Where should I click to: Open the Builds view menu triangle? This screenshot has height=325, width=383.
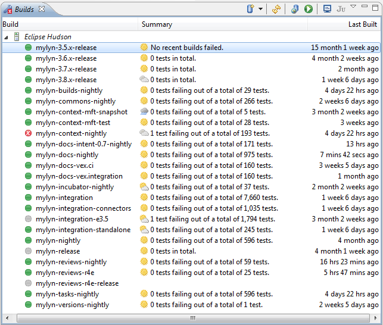[353, 6]
